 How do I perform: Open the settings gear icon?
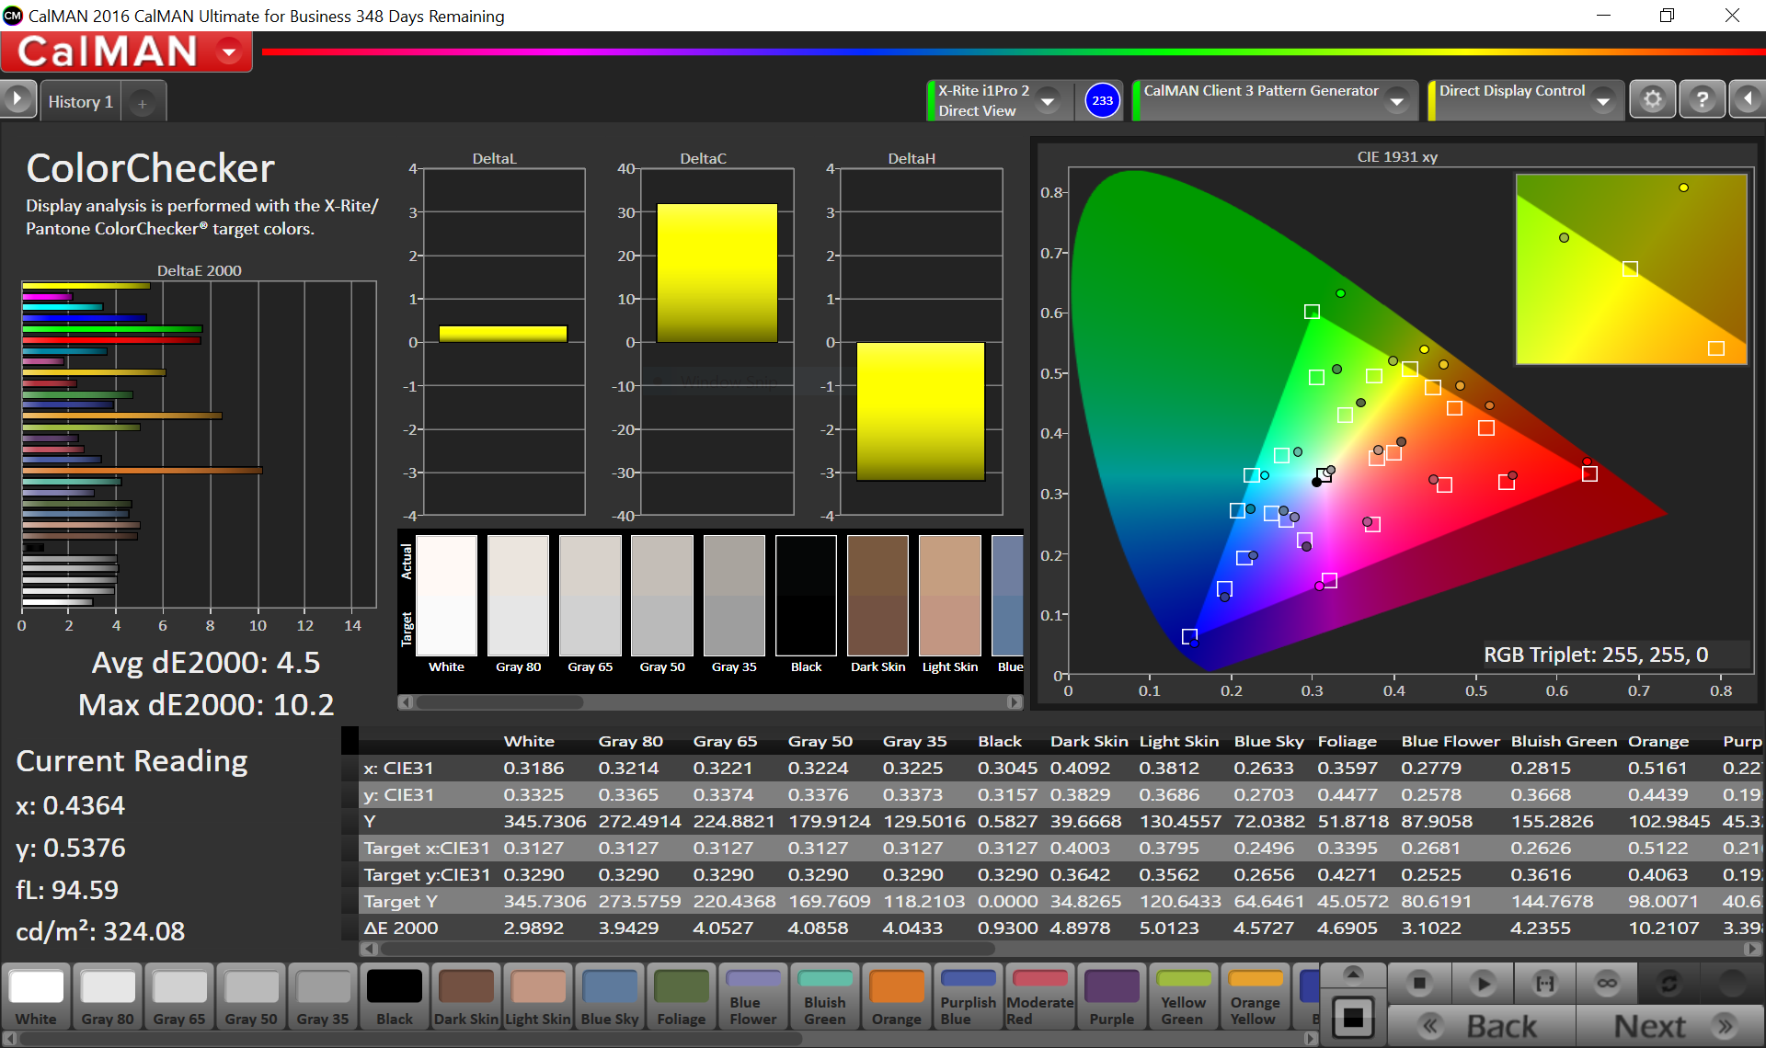[1653, 99]
